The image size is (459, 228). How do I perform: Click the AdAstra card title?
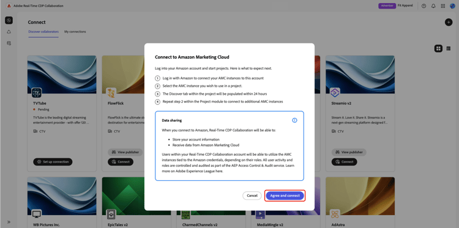[338, 225]
